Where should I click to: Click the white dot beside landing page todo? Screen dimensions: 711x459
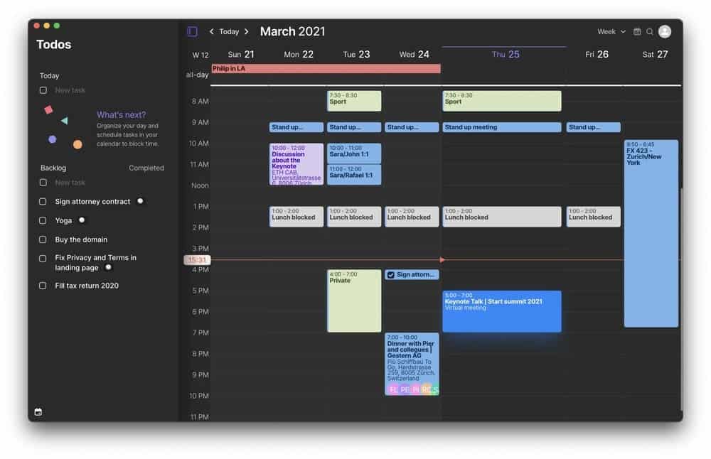(108, 267)
